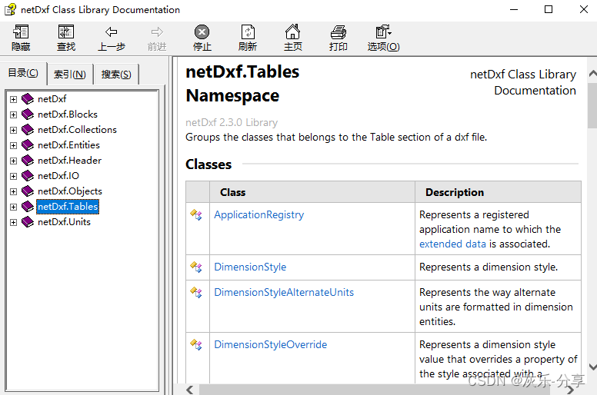
Task: Click the vertical scrollbar down arrow
Action: coord(592,367)
